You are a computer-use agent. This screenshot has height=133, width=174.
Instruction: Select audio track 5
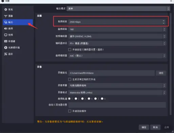coord(96,99)
